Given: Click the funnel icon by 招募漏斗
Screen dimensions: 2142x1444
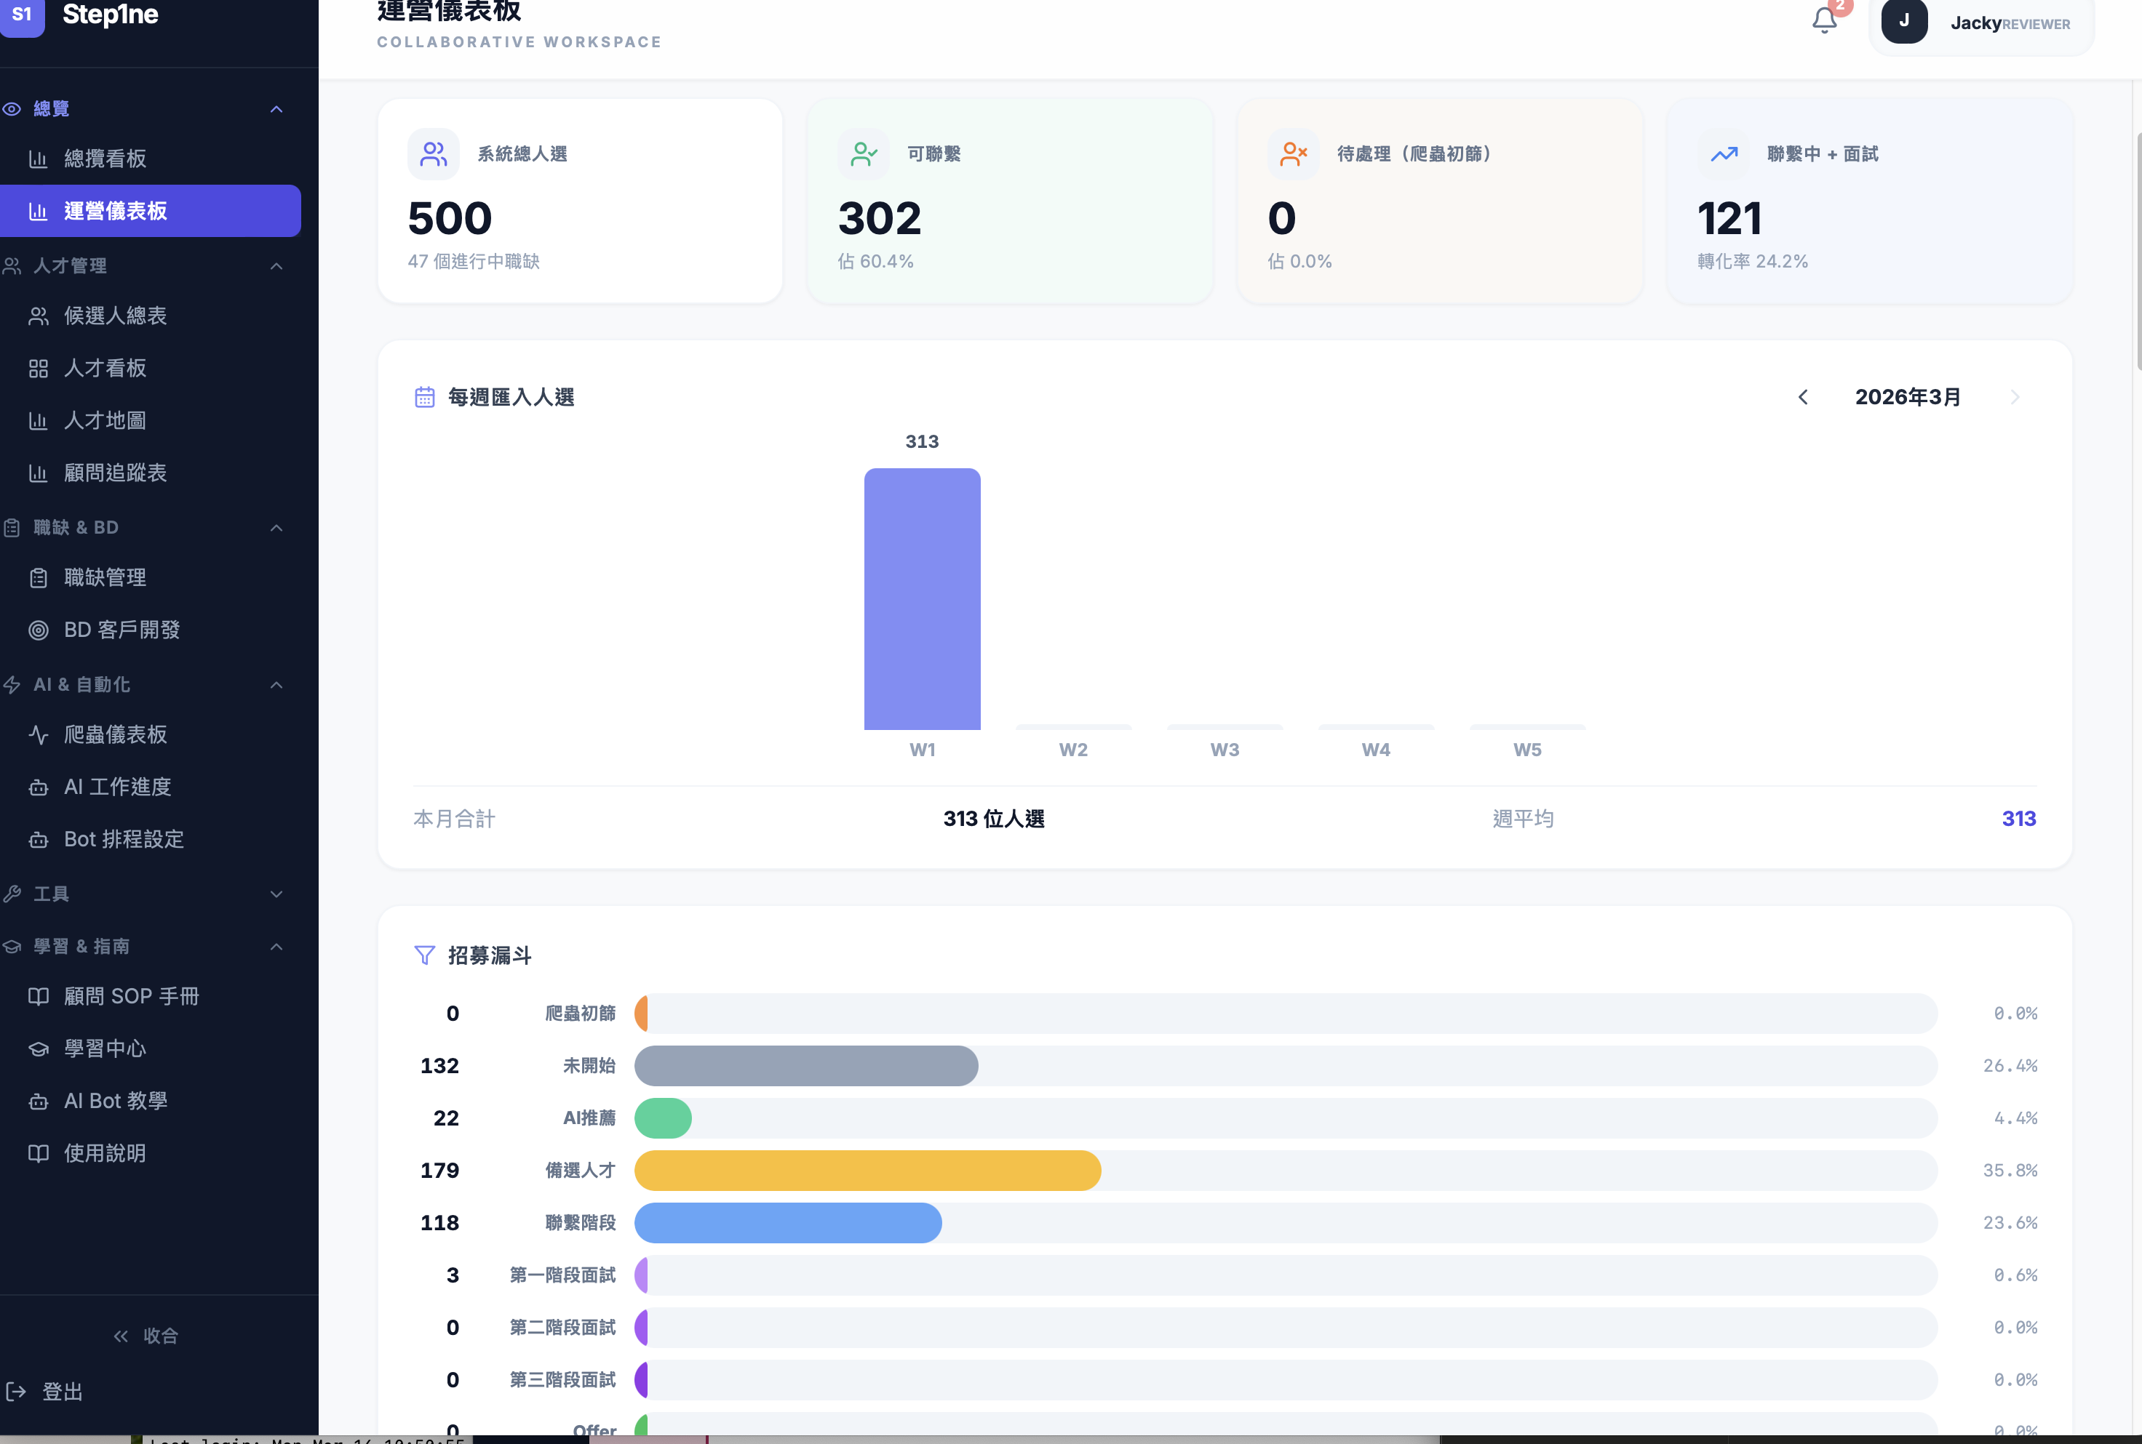Looking at the screenshot, I should point(423,955).
